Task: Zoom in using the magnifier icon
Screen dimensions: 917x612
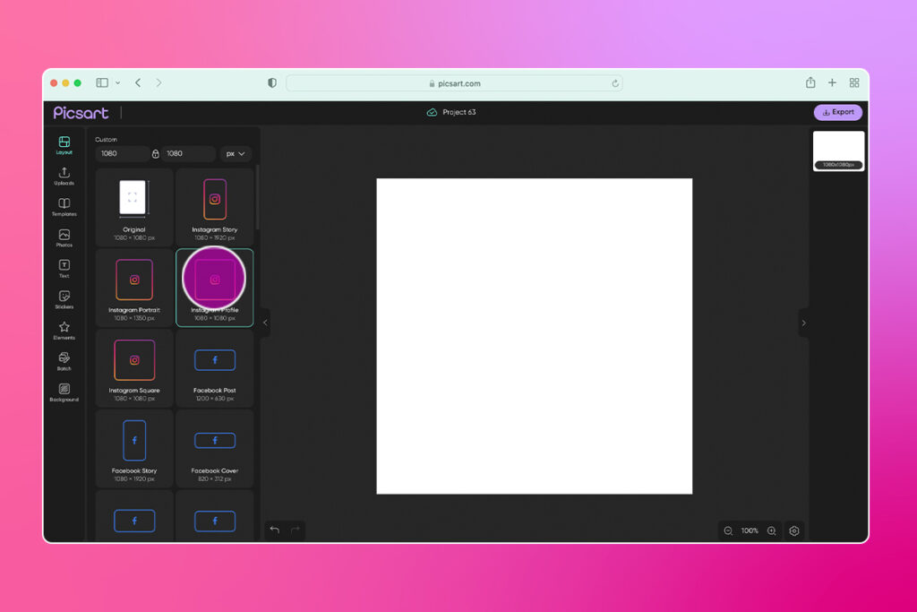Action: coord(771,530)
